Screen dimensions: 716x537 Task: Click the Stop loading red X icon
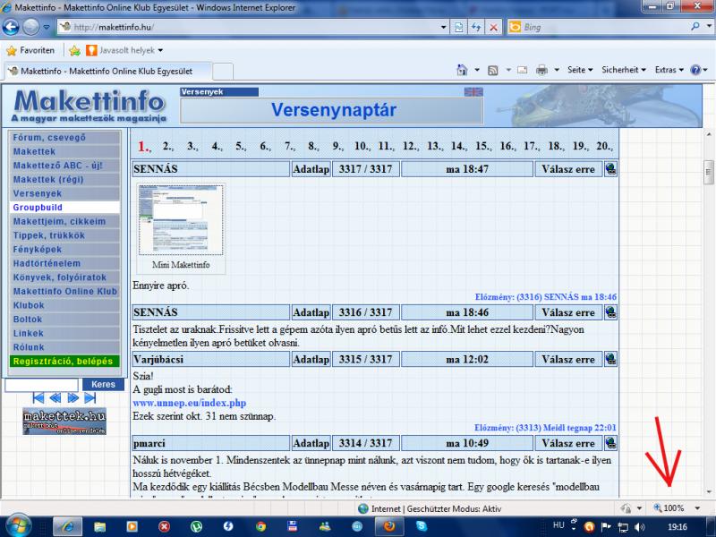click(x=493, y=28)
